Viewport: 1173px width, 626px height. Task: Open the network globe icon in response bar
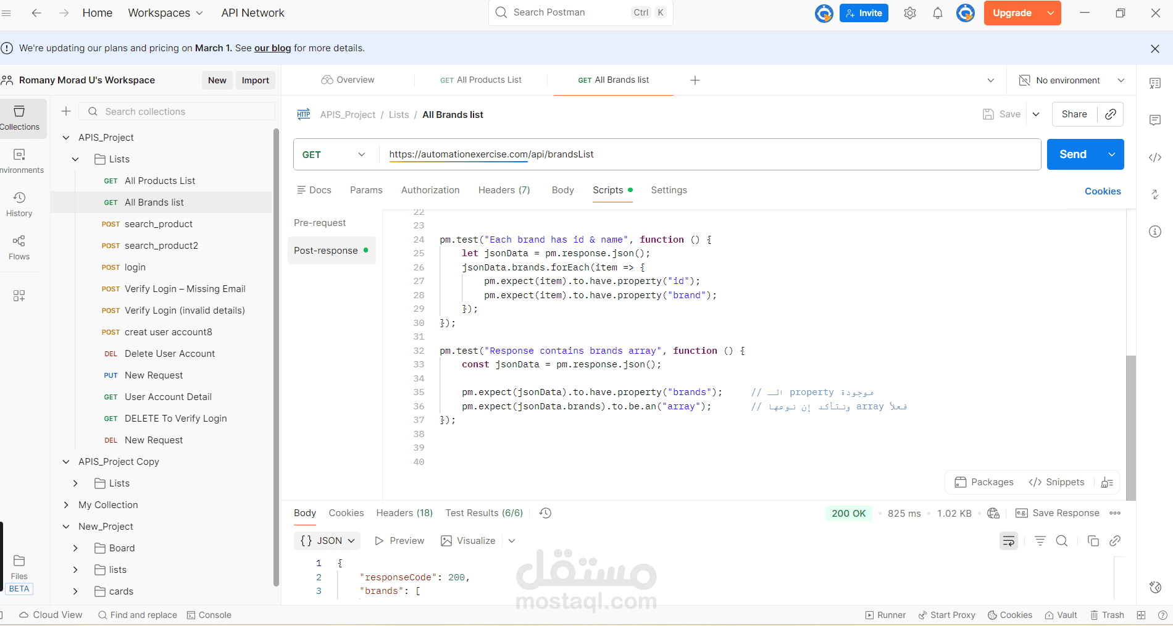point(993,513)
